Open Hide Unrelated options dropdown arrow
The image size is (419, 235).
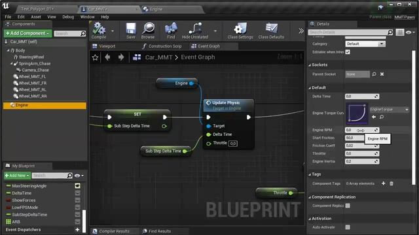[x=215, y=31]
